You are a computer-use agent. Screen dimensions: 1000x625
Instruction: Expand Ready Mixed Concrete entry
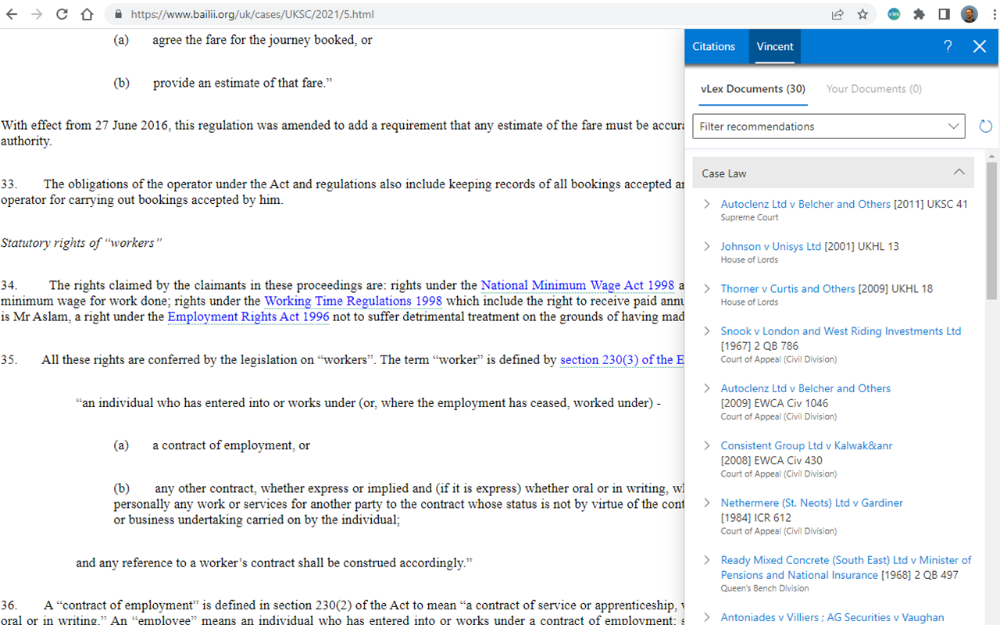click(707, 560)
